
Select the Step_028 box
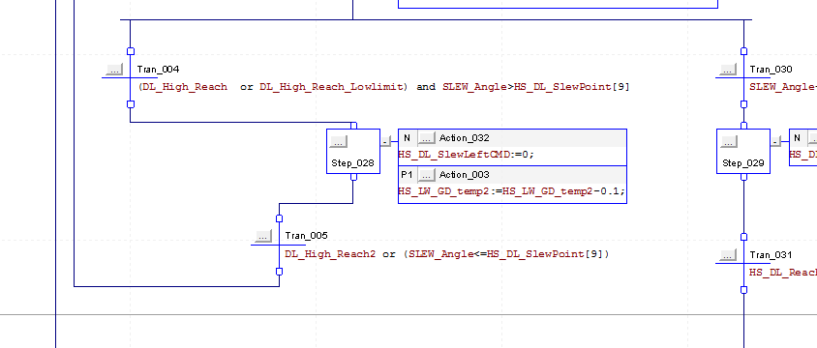[353, 152]
